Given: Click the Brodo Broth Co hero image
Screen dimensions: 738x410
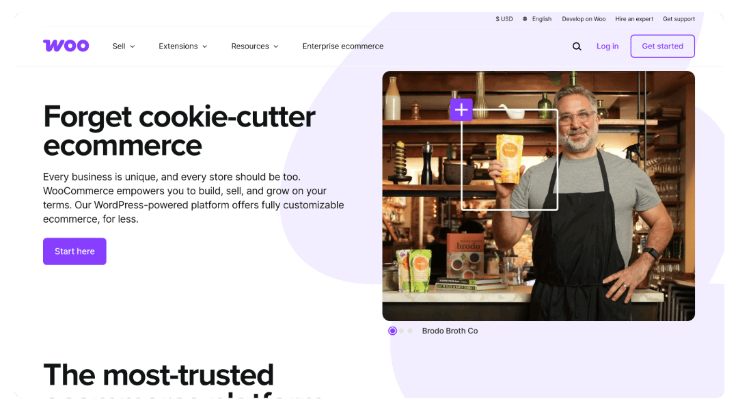Looking at the screenshot, I should coord(538,196).
